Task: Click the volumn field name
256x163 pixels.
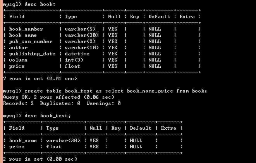Action: (x=18, y=60)
